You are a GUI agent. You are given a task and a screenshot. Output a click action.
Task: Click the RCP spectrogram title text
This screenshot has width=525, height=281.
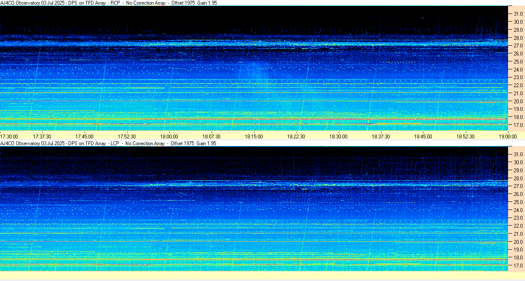click(108, 3)
